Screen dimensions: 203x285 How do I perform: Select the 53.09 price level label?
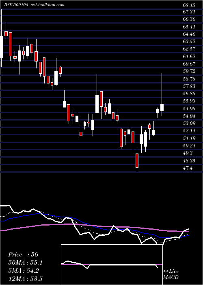(189, 123)
